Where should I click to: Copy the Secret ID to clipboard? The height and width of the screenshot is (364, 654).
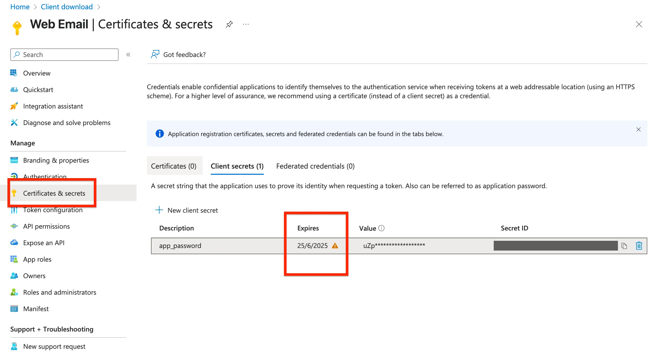point(624,246)
